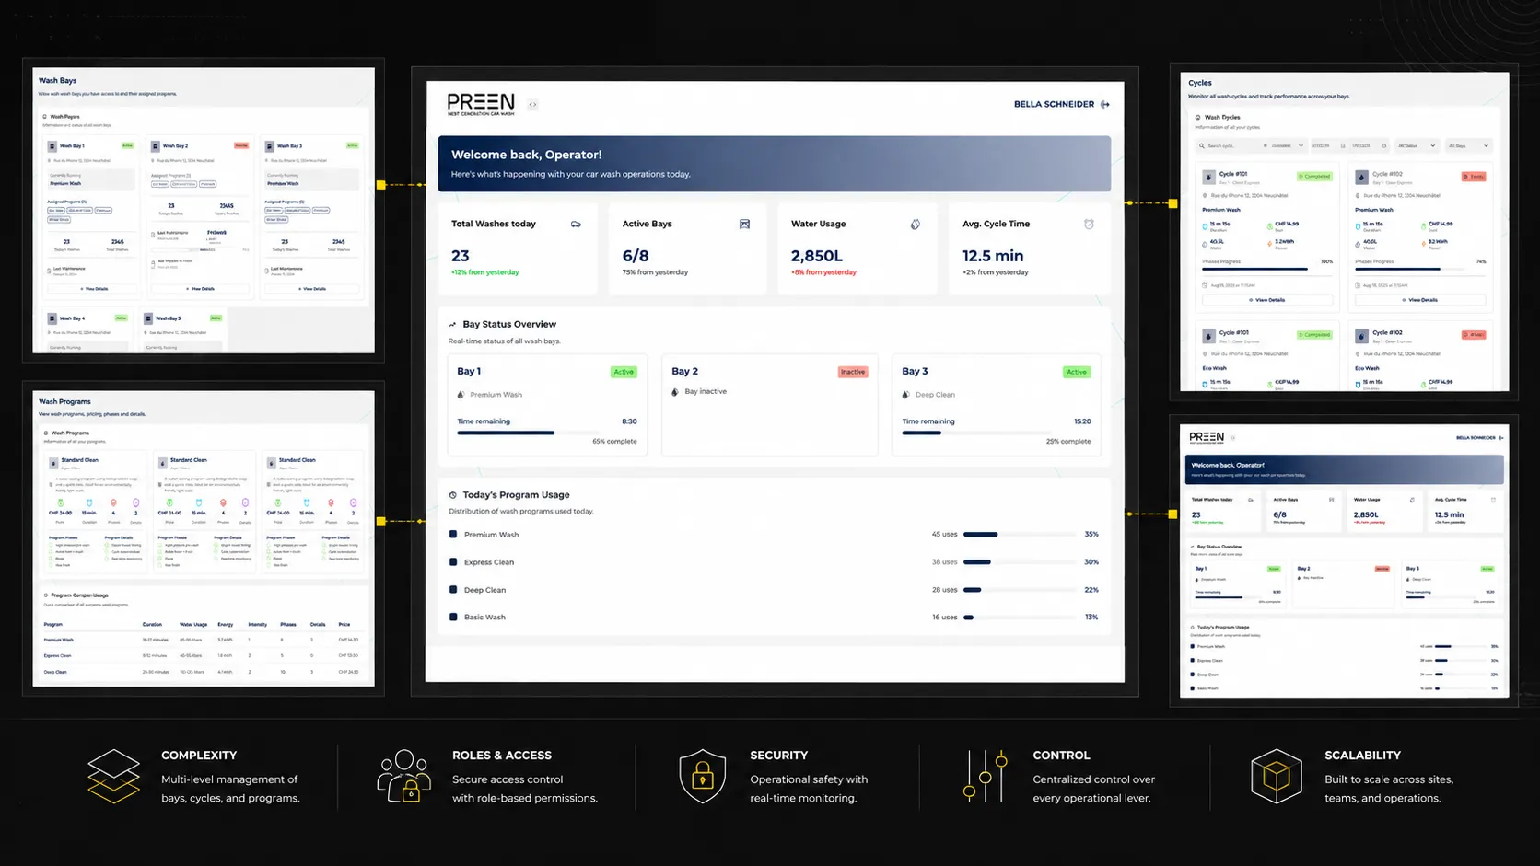Click the logout icon next to Bella Schneider

pos(1105,105)
